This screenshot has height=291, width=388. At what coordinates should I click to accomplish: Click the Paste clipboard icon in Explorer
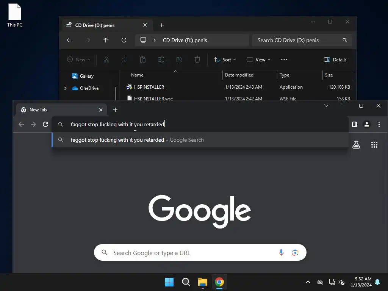[x=143, y=59]
